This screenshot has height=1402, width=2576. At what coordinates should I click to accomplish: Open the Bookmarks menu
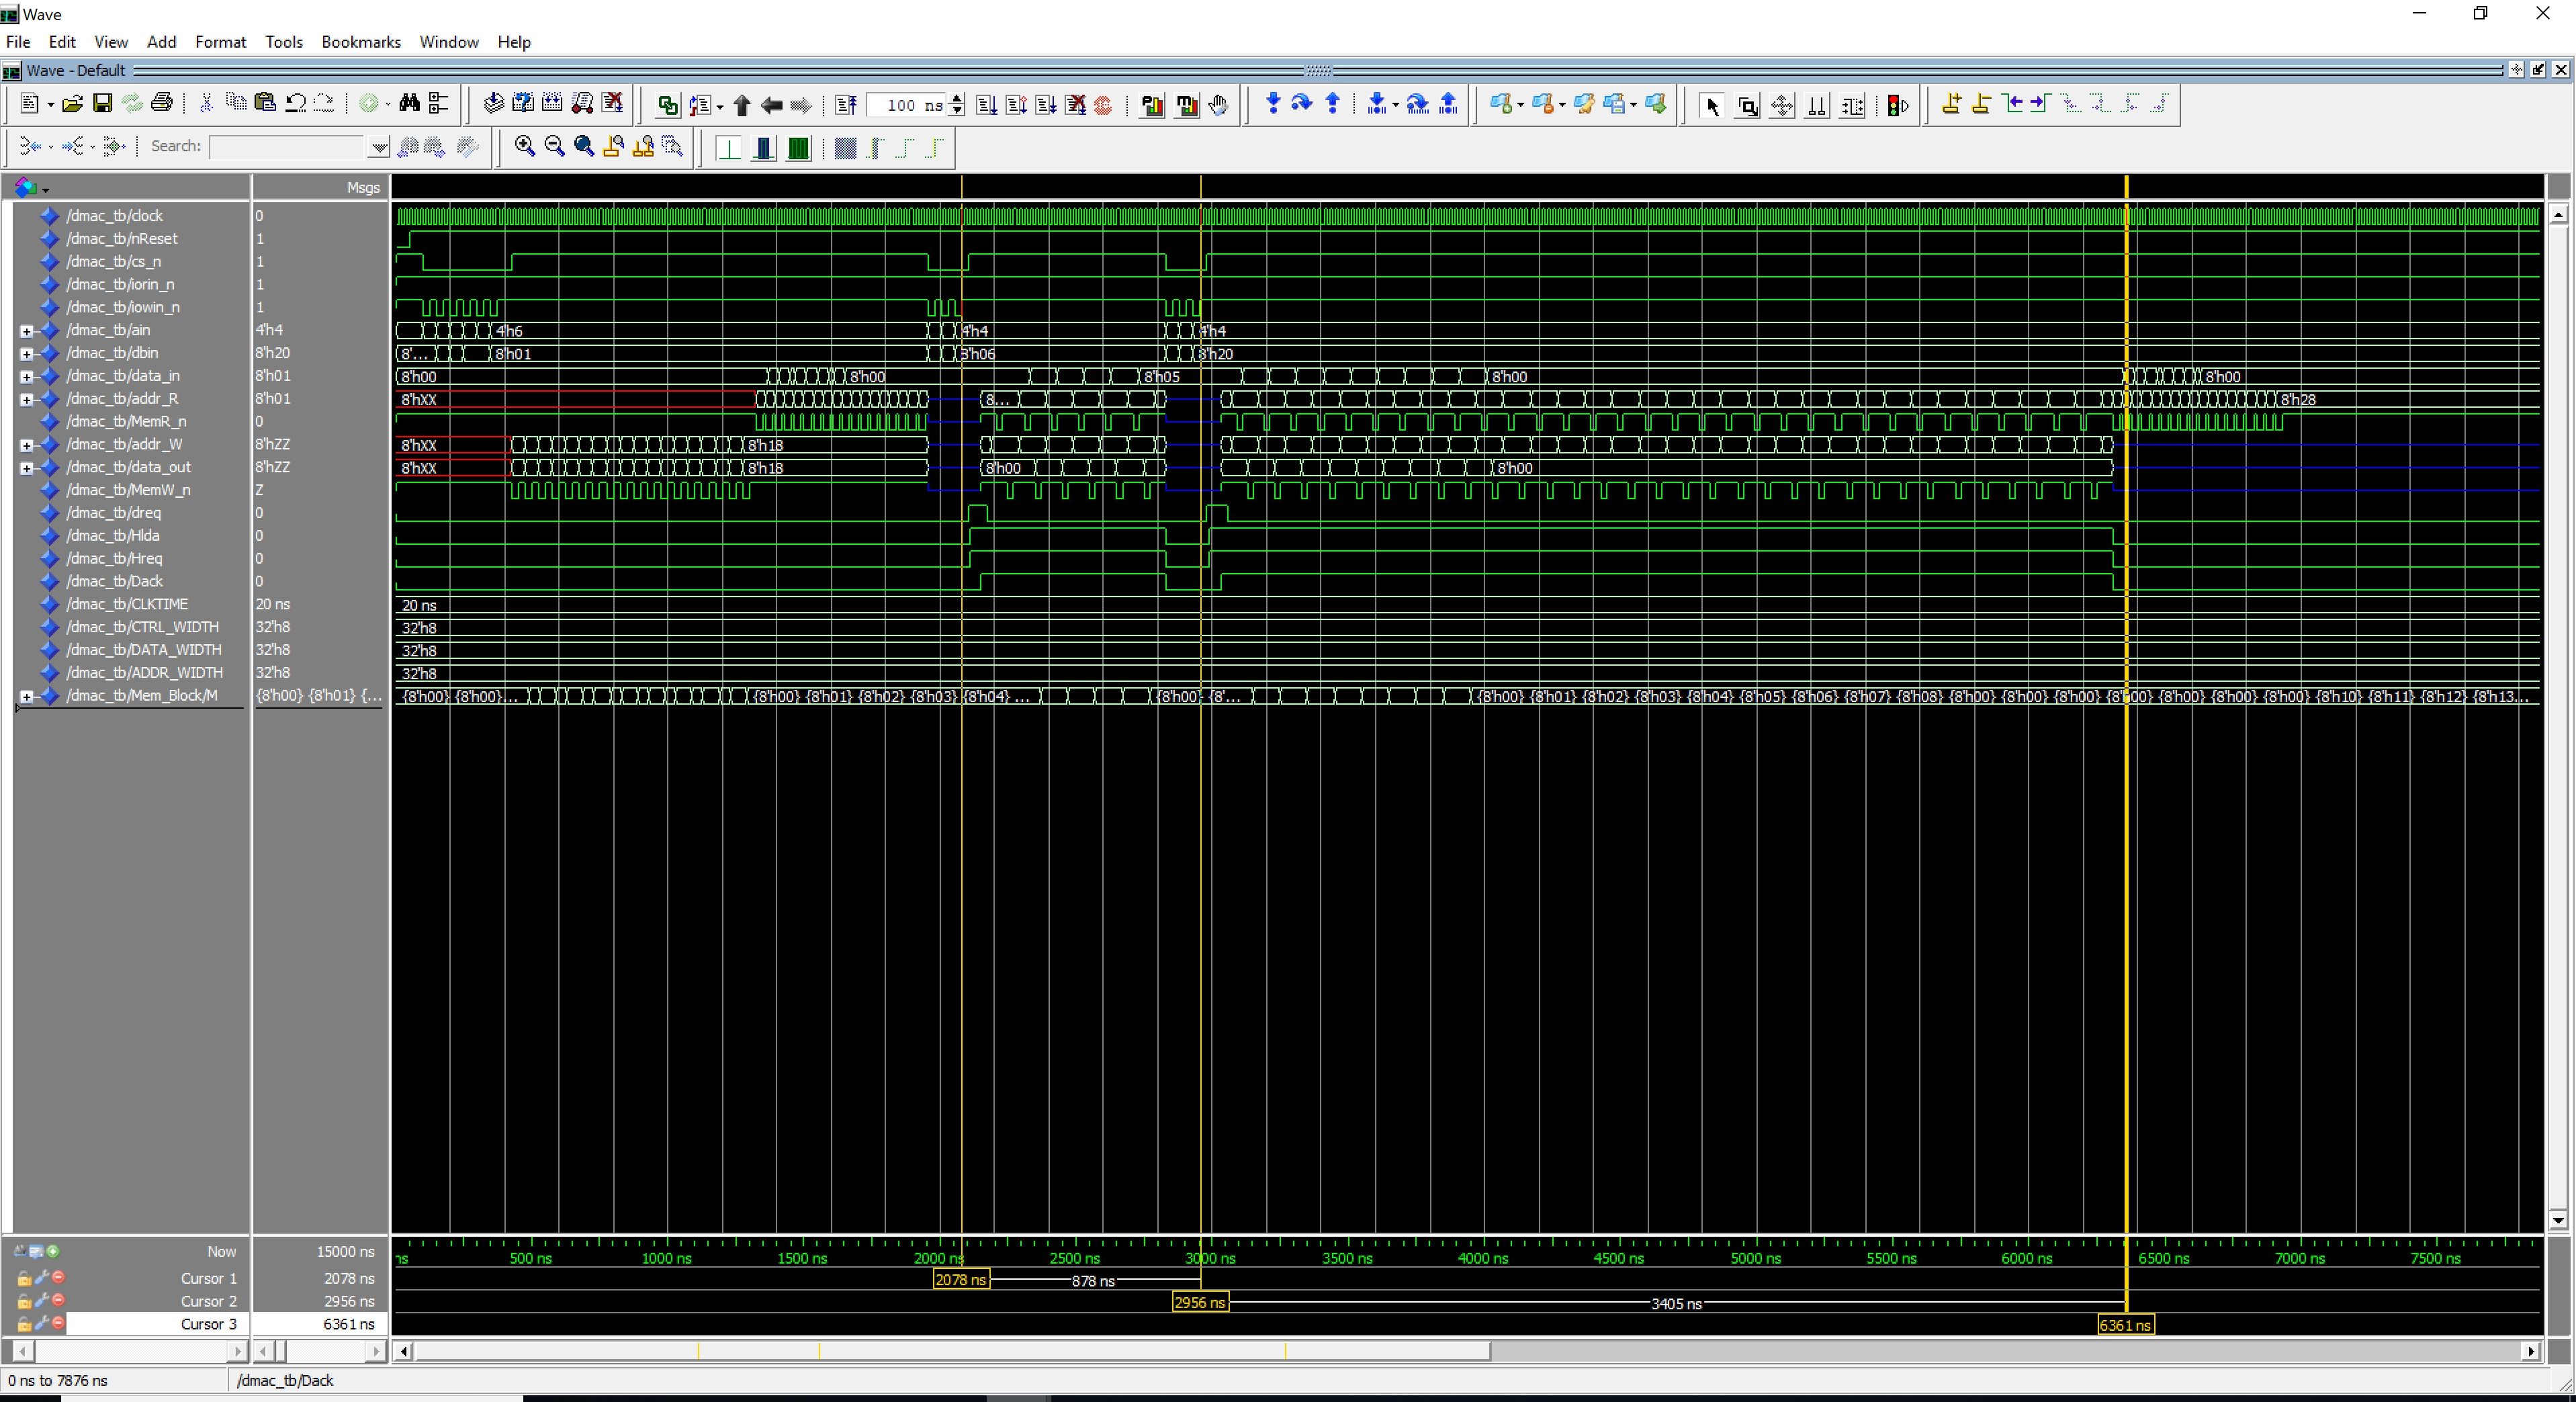[x=360, y=42]
